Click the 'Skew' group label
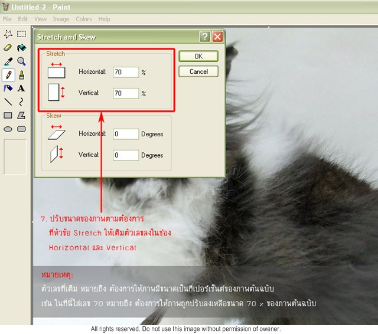378x334 pixels. click(x=54, y=116)
